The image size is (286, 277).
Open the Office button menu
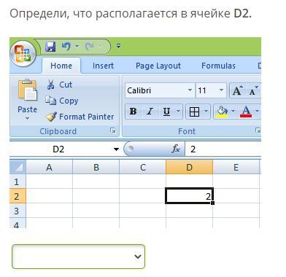tap(23, 54)
